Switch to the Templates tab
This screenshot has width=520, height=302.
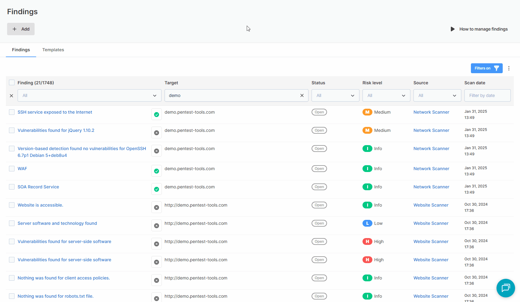coord(53,50)
